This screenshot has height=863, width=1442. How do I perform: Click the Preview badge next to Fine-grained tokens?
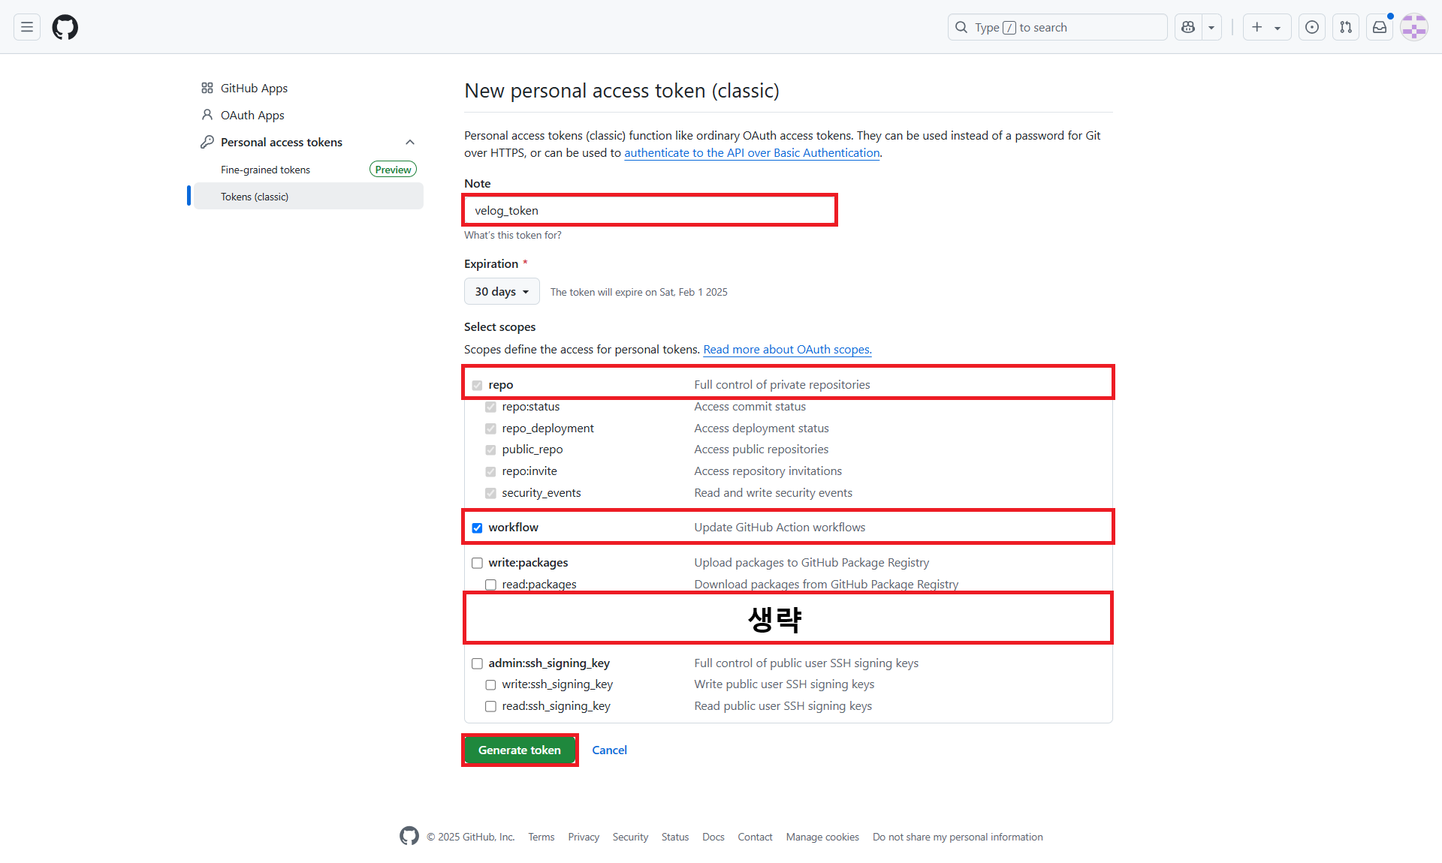pos(393,170)
